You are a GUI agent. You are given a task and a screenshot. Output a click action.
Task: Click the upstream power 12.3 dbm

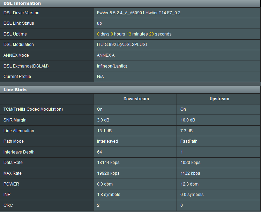189,184
